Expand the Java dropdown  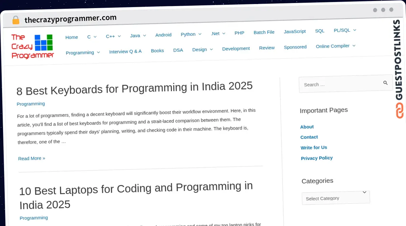pos(138,35)
